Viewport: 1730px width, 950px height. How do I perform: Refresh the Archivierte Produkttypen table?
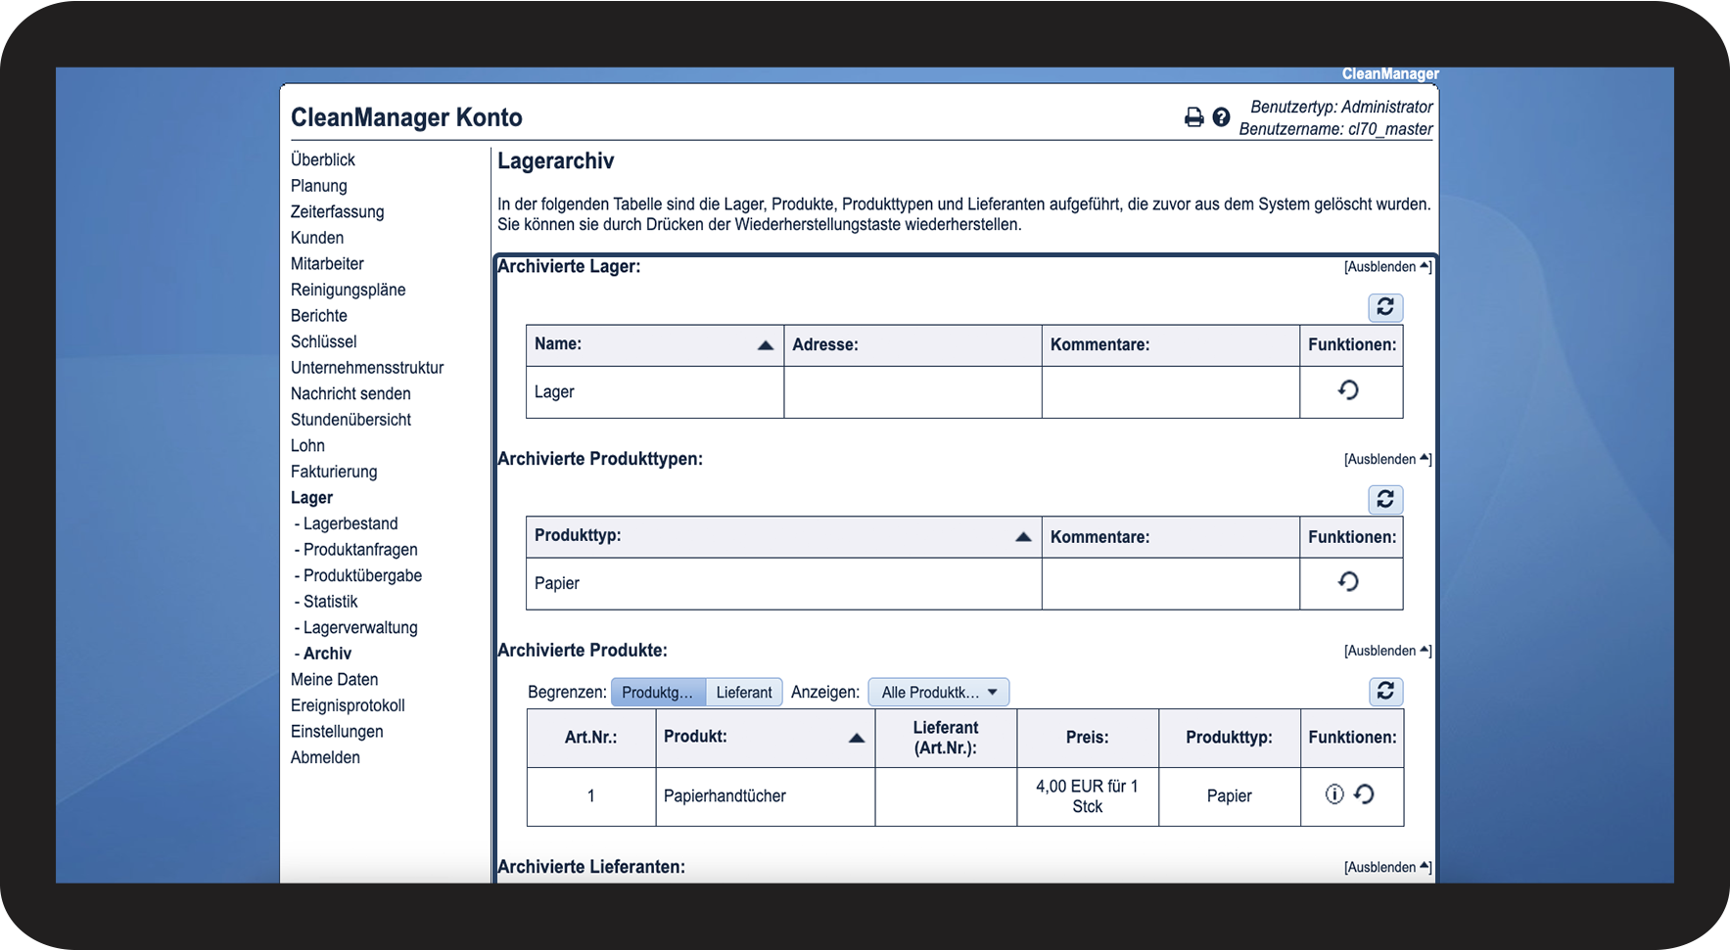(1385, 499)
